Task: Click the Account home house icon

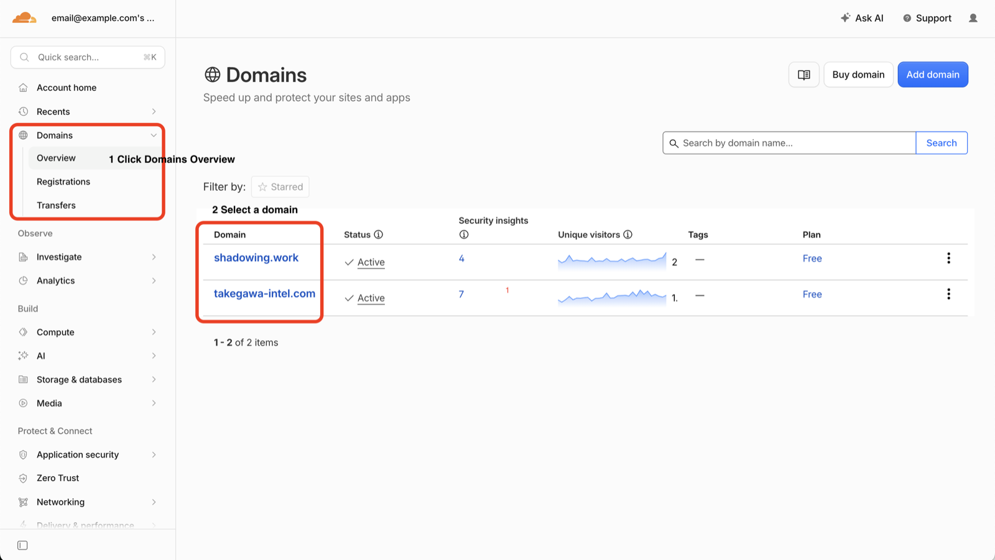Action: click(x=23, y=88)
